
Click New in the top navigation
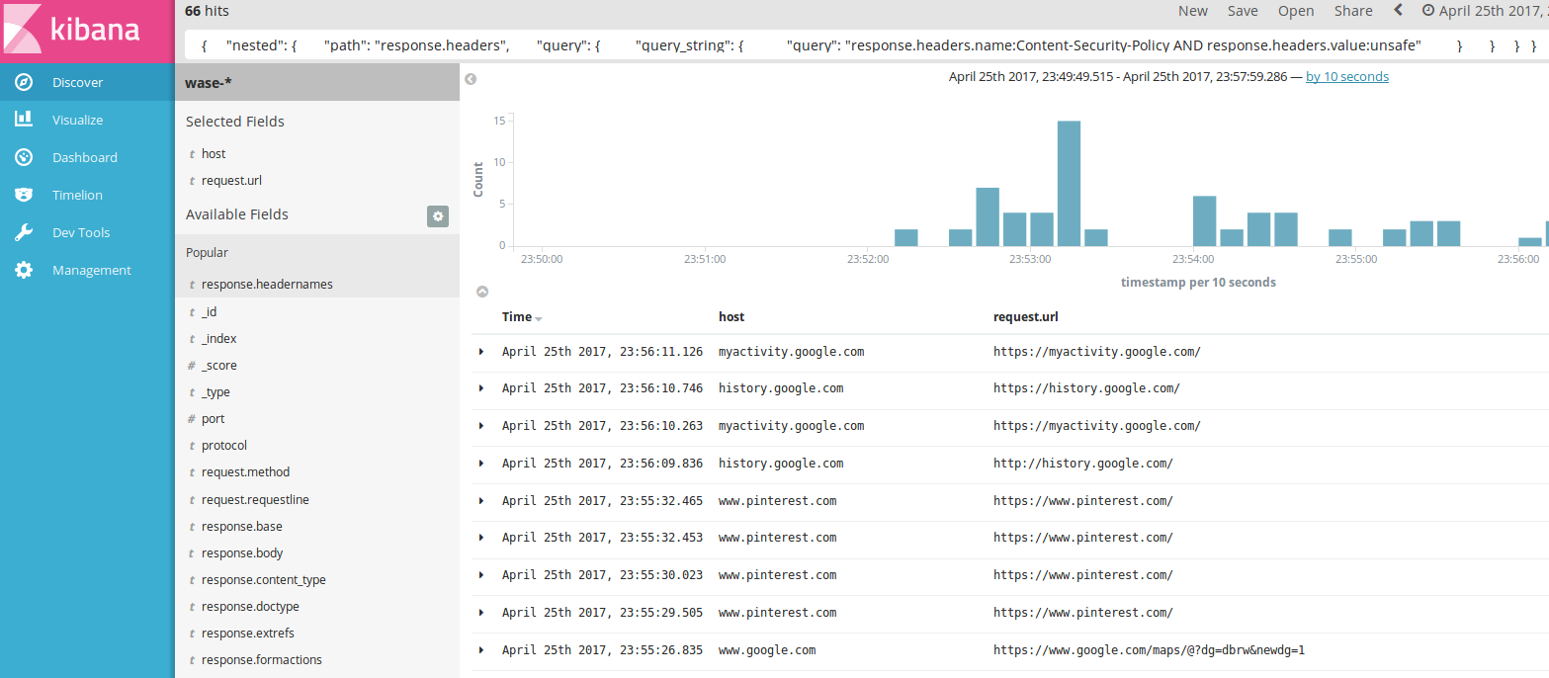point(1193,11)
